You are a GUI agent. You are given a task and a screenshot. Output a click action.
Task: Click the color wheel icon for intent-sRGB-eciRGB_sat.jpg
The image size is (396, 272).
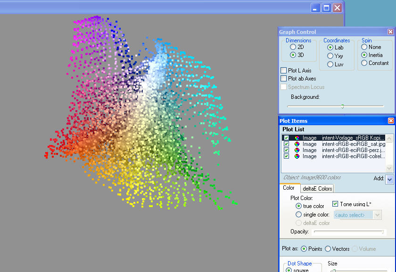(x=297, y=144)
